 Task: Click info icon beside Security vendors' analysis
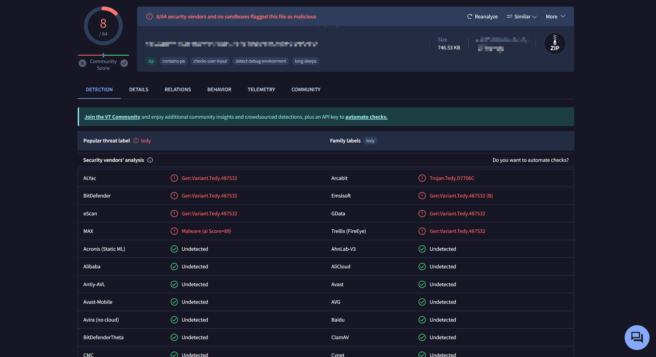pos(150,160)
